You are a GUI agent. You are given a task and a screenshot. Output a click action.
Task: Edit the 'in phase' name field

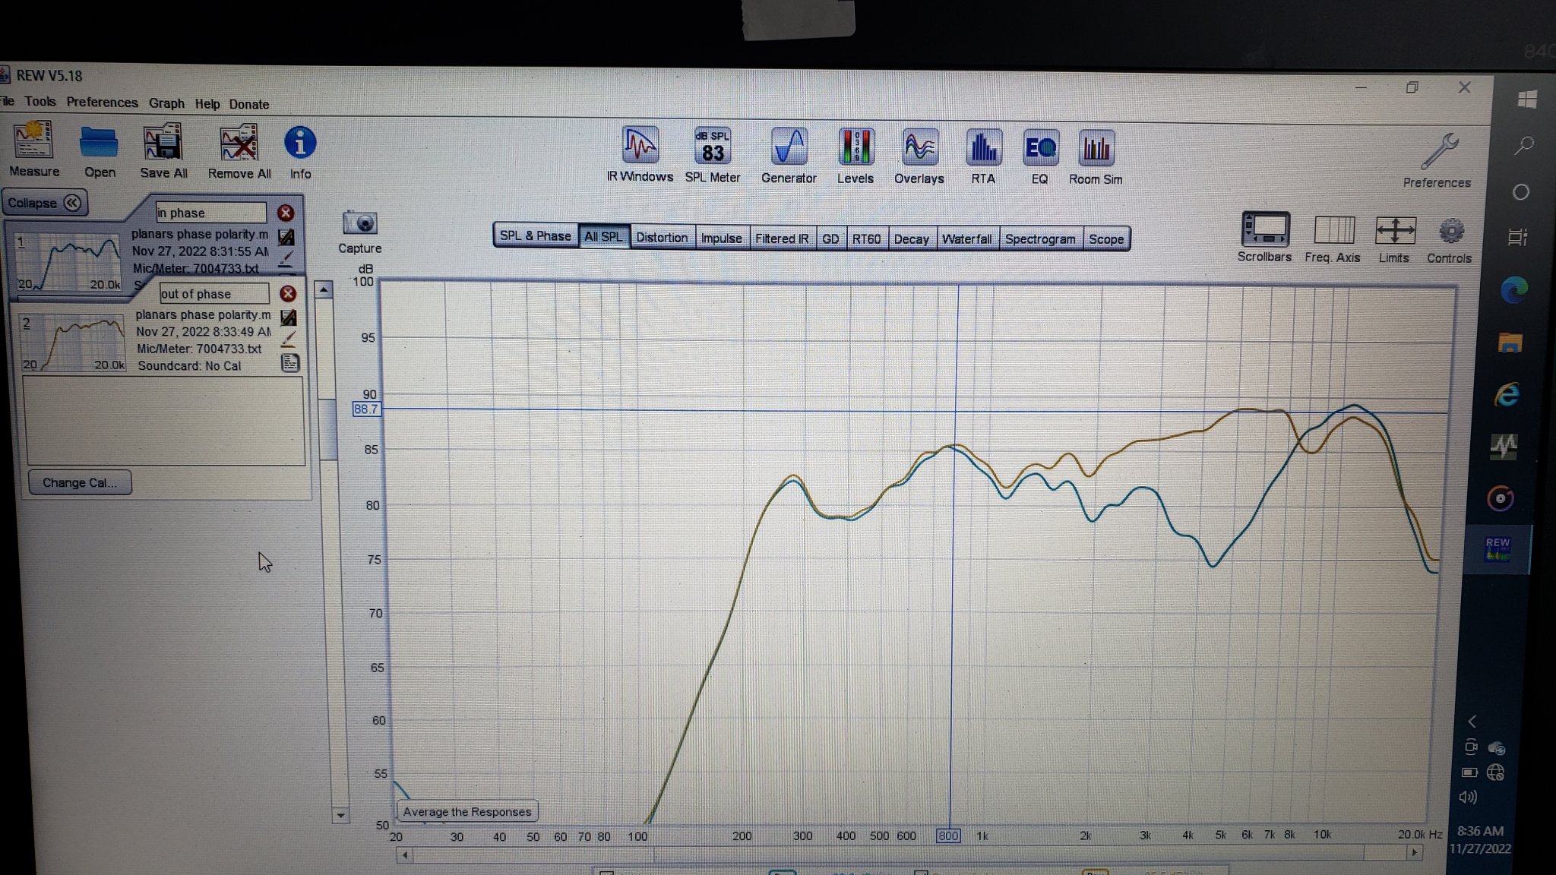[x=211, y=213]
